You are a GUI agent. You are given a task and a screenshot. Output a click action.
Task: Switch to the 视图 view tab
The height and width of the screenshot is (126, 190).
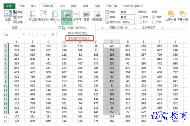coord(97,6)
